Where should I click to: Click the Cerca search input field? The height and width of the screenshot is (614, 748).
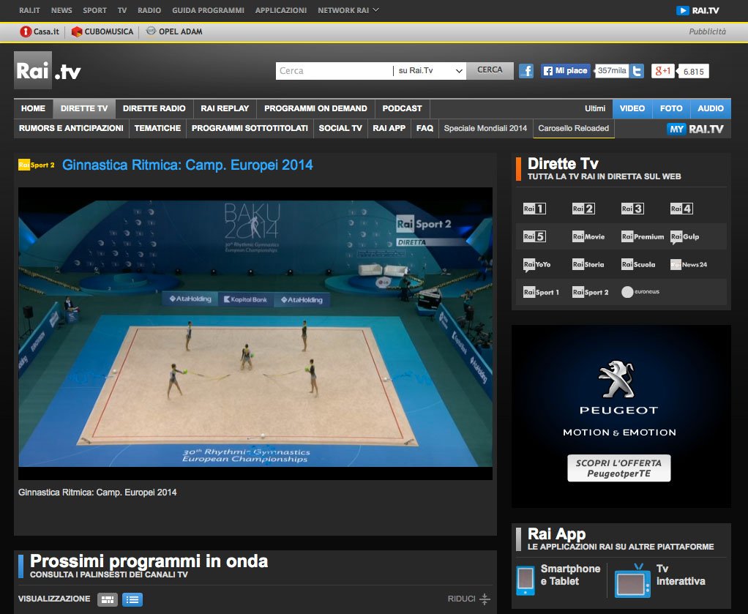tap(334, 70)
